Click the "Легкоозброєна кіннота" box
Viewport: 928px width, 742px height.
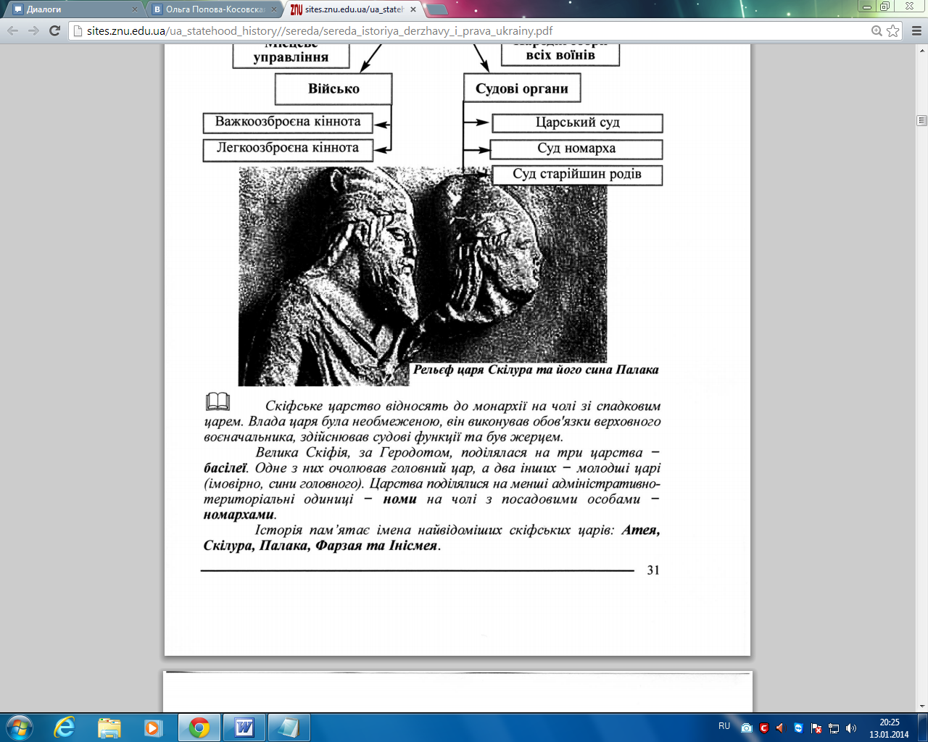(288, 149)
